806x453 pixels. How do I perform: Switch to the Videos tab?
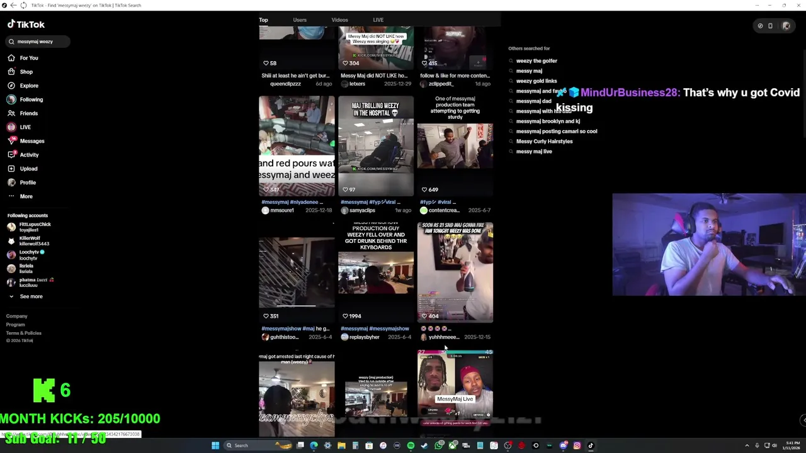click(x=339, y=20)
